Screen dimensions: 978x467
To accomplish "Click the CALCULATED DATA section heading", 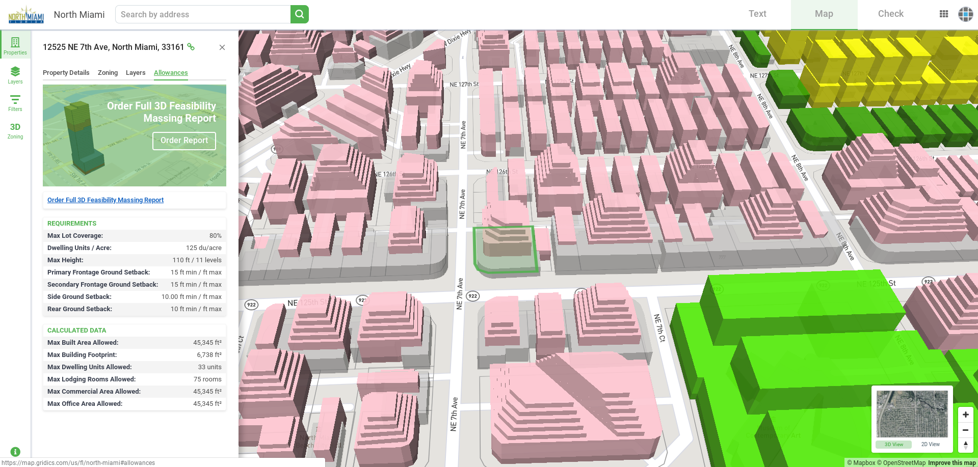I will (77, 331).
